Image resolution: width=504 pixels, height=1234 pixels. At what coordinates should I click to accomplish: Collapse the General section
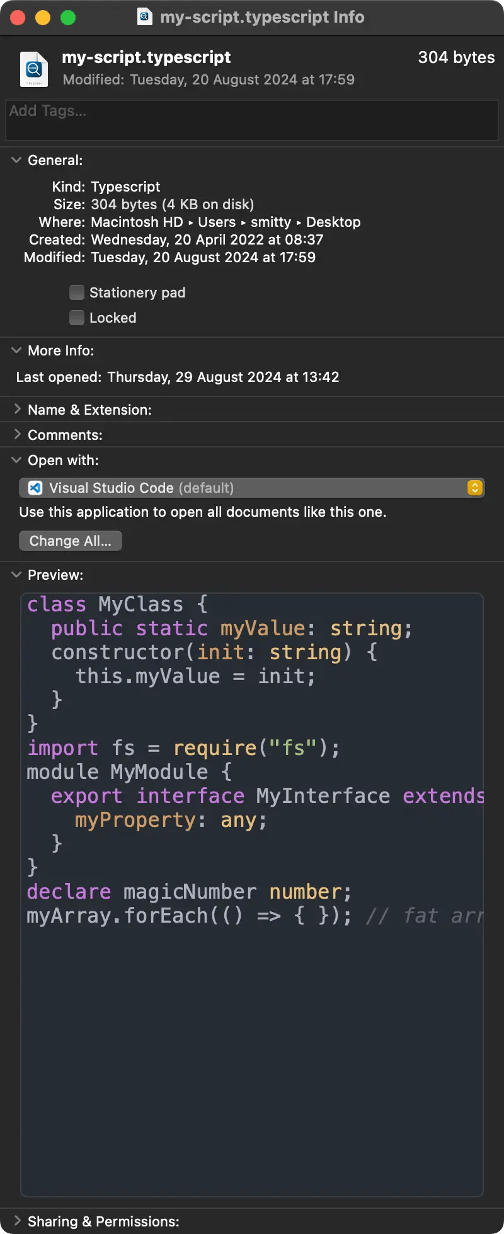16,160
